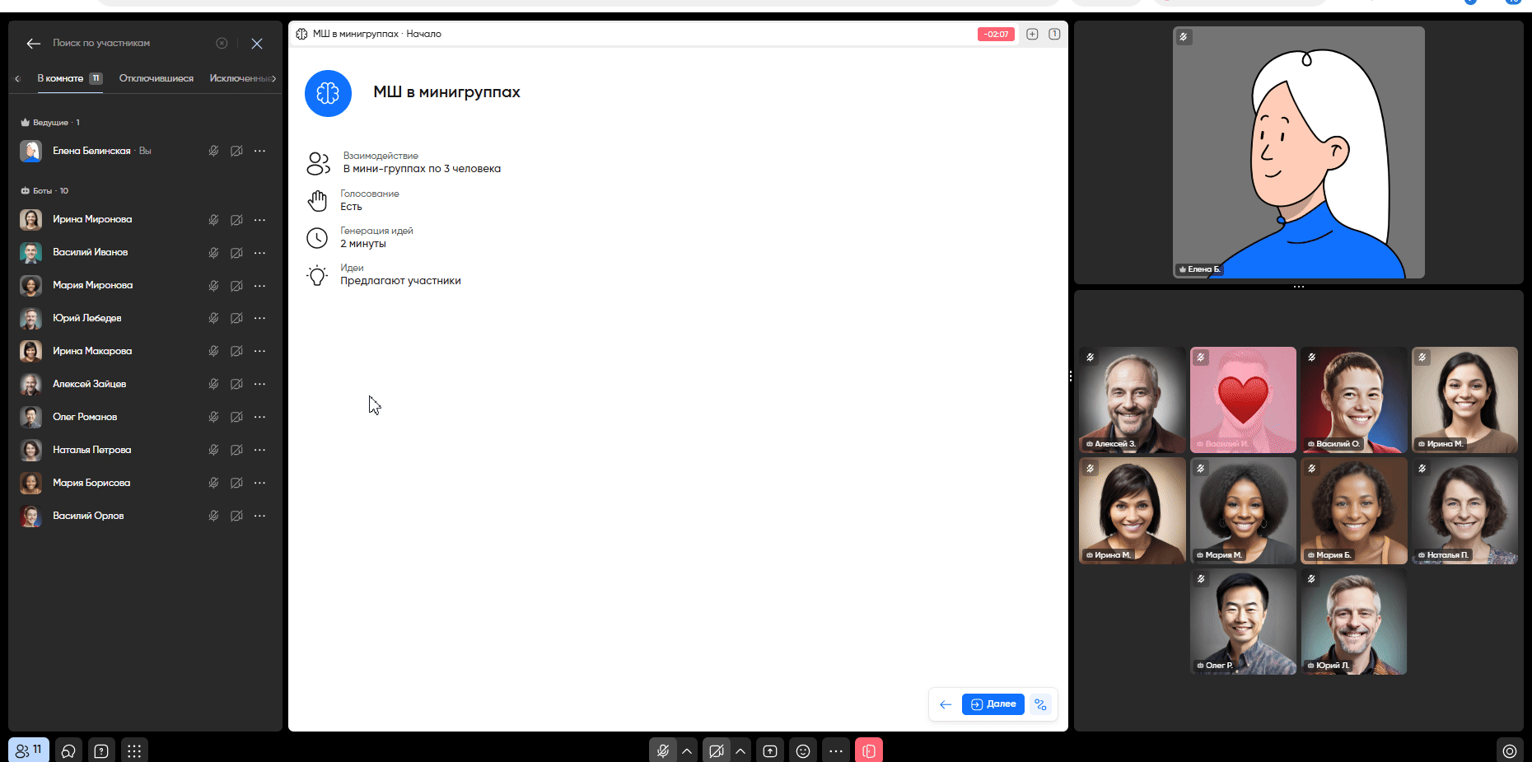This screenshot has width=1532, height=762.
Task: Show previous participant tabs with left chevron
Action: [x=17, y=78]
